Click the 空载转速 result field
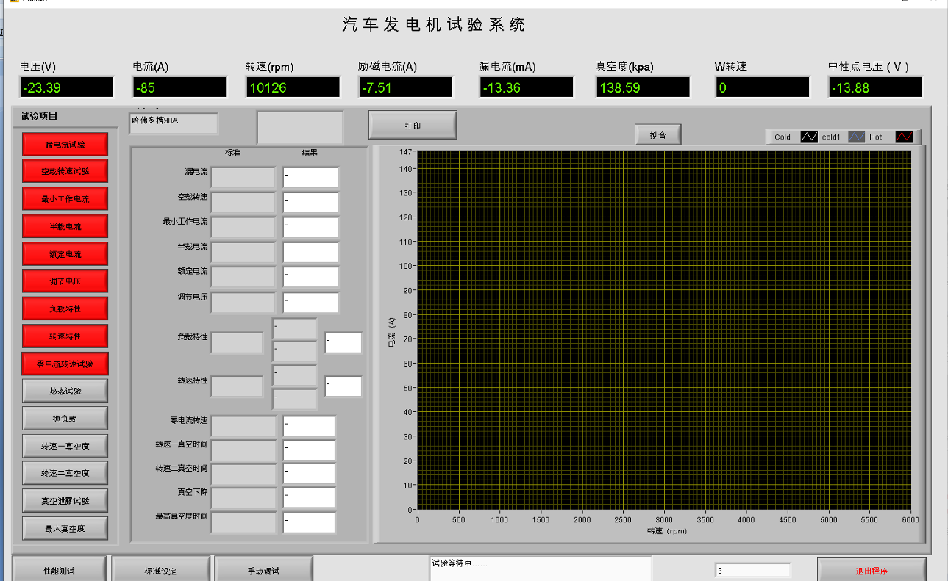The height and width of the screenshot is (581, 948). click(310, 203)
